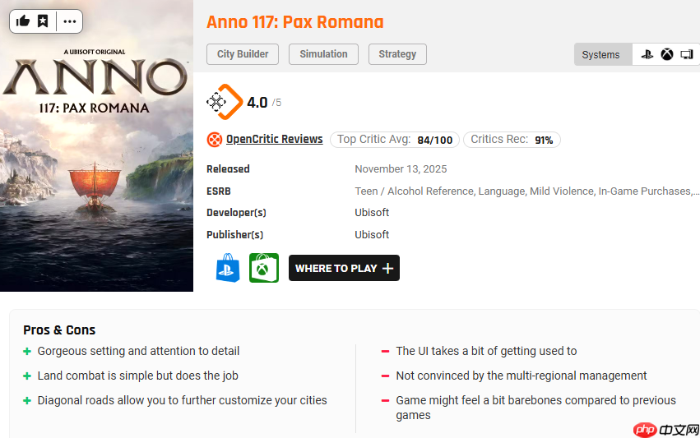Select the Strategy tag
This screenshot has height=438, width=700.
tap(397, 54)
